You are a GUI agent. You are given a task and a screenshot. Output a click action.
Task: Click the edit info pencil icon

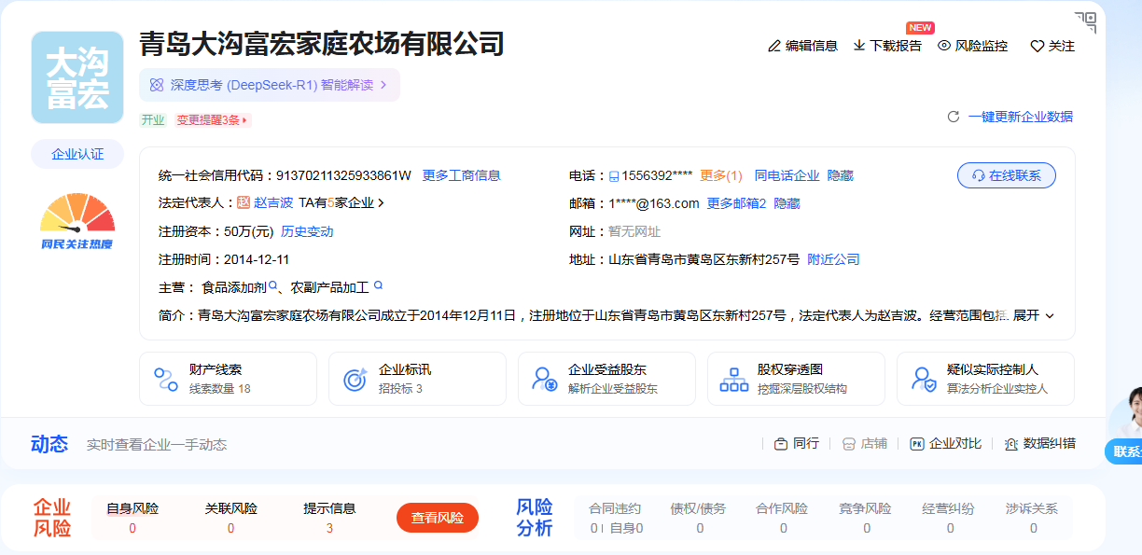point(773,46)
